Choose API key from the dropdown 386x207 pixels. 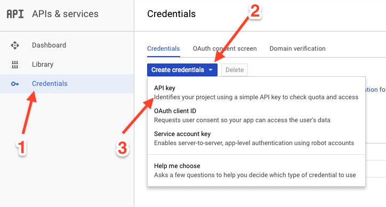[256, 92]
